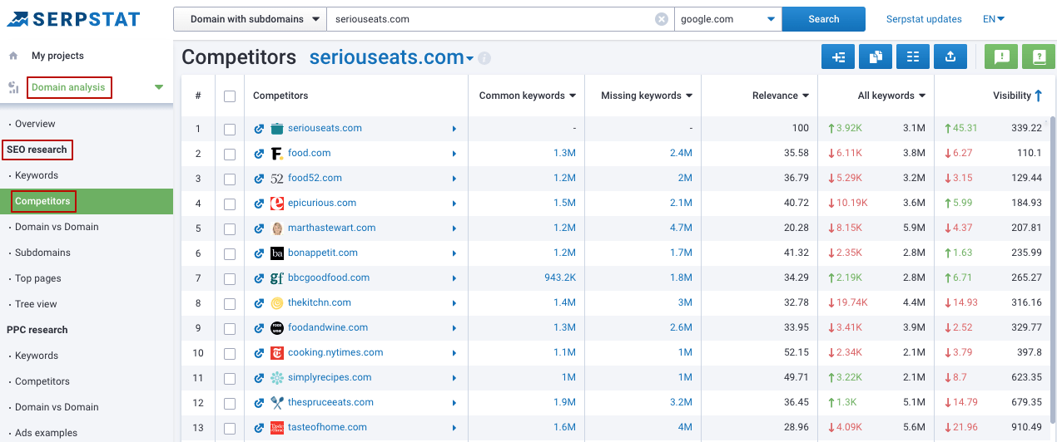Screen dimensions: 1057x442
Task: Open PPC research Ads examples item
Action: 46,433
